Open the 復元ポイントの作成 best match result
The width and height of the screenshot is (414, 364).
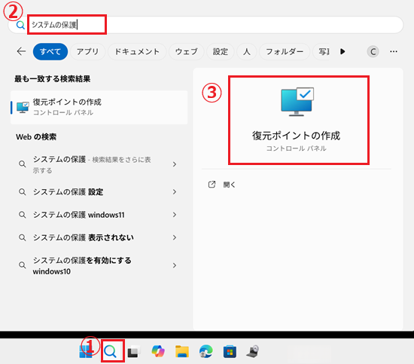[x=99, y=107]
